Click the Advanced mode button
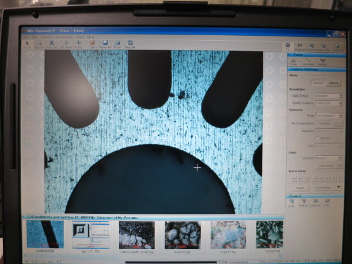 click(x=334, y=83)
